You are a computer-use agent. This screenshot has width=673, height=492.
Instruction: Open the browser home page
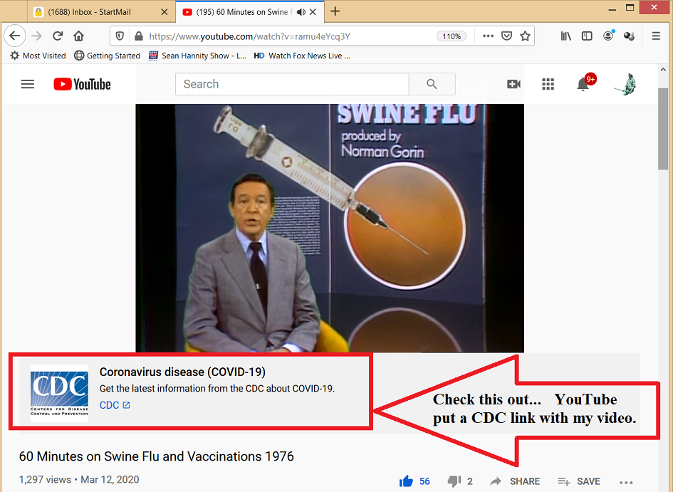coord(78,36)
